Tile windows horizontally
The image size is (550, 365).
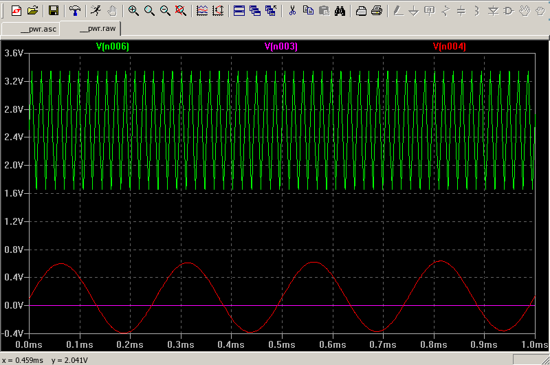[239, 10]
